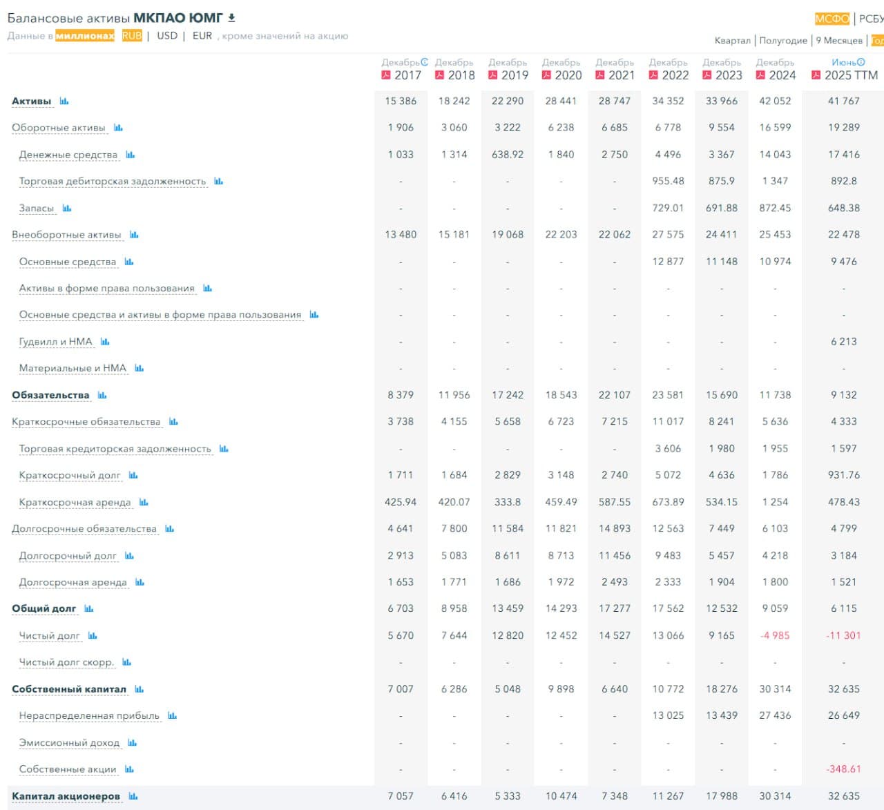
Task: Switch currency to EUR
Action: 202,36
